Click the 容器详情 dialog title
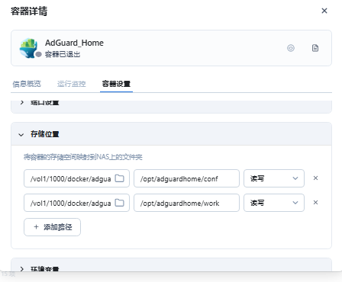The width and height of the screenshot is (342, 282). 29,11
